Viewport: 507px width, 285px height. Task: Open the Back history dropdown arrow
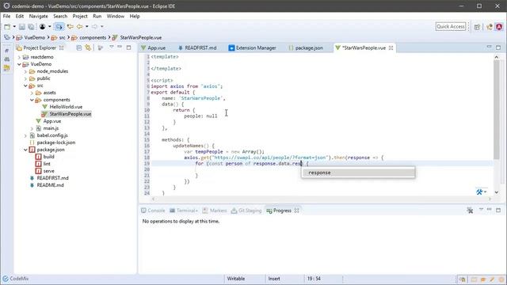86,26
